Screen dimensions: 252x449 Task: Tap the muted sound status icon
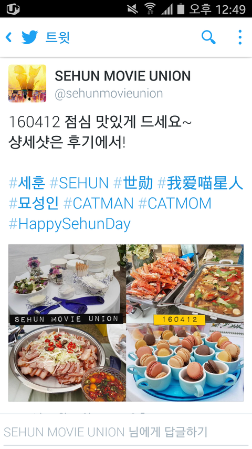pyautogui.click(x=133, y=9)
